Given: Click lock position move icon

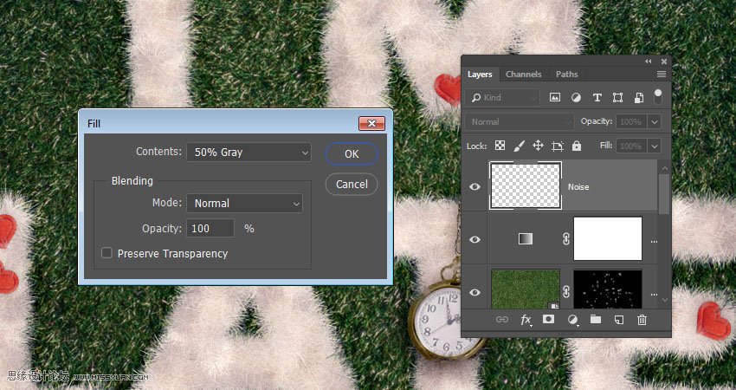Looking at the screenshot, I should 538,146.
